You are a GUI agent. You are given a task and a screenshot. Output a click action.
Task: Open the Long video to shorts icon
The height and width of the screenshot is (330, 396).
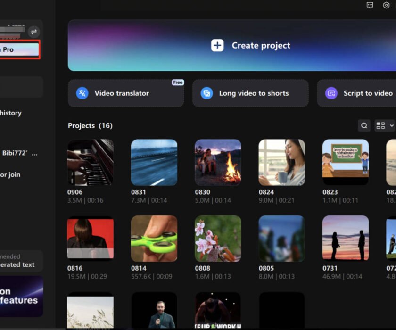206,93
